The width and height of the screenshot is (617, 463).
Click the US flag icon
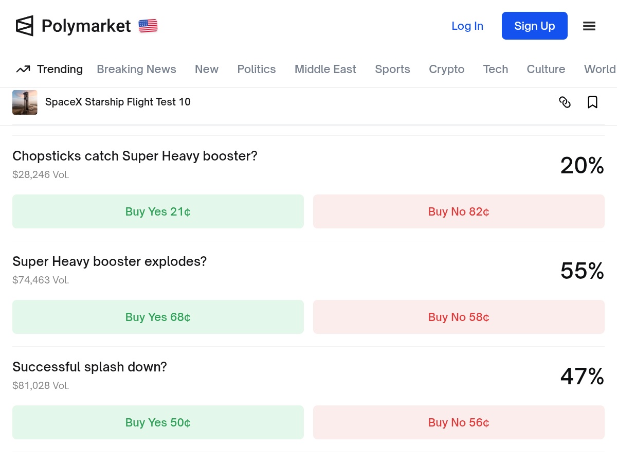tap(148, 26)
